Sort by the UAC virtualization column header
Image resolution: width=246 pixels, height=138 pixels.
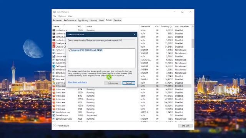tap(183, 26)
